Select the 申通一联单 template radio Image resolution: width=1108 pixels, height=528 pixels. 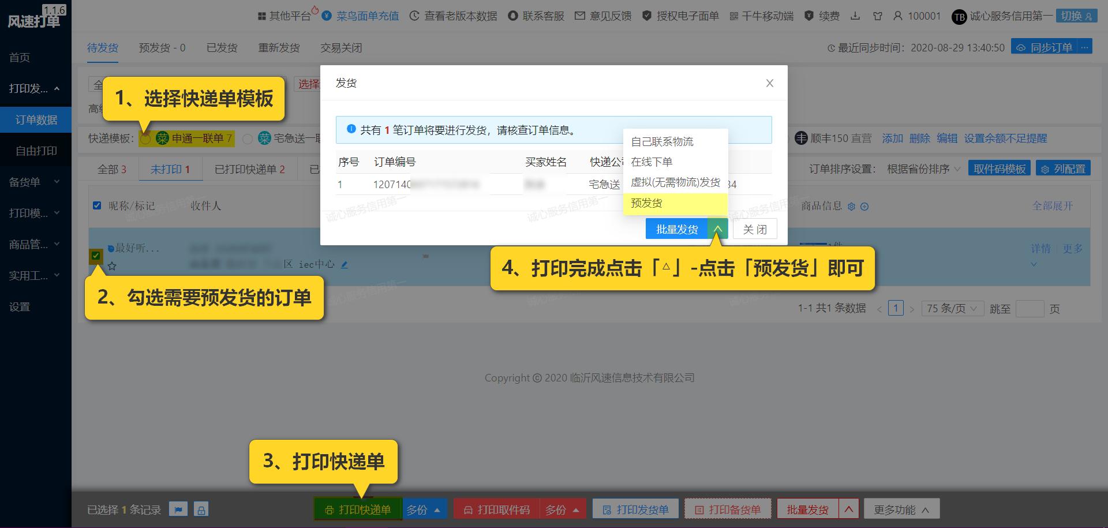(x=146, y=138)
